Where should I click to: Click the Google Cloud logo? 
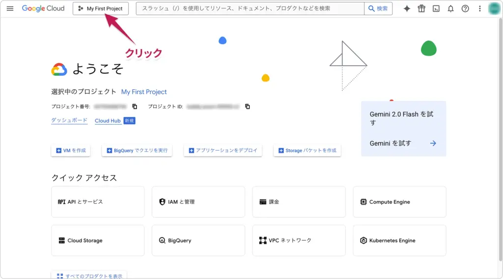(x=43, y=9)
